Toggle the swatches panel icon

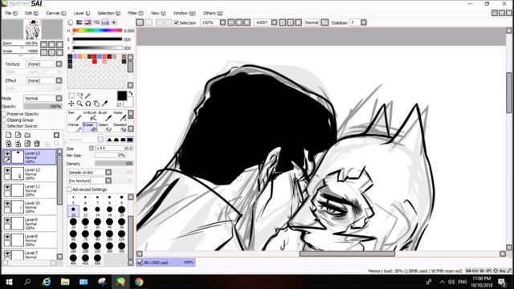tap(105, 22)
